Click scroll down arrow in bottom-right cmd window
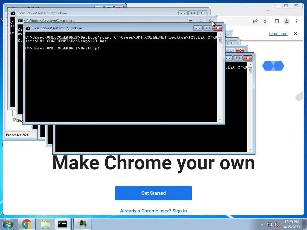Screen dimensions: 307x230 coord(250,149)
